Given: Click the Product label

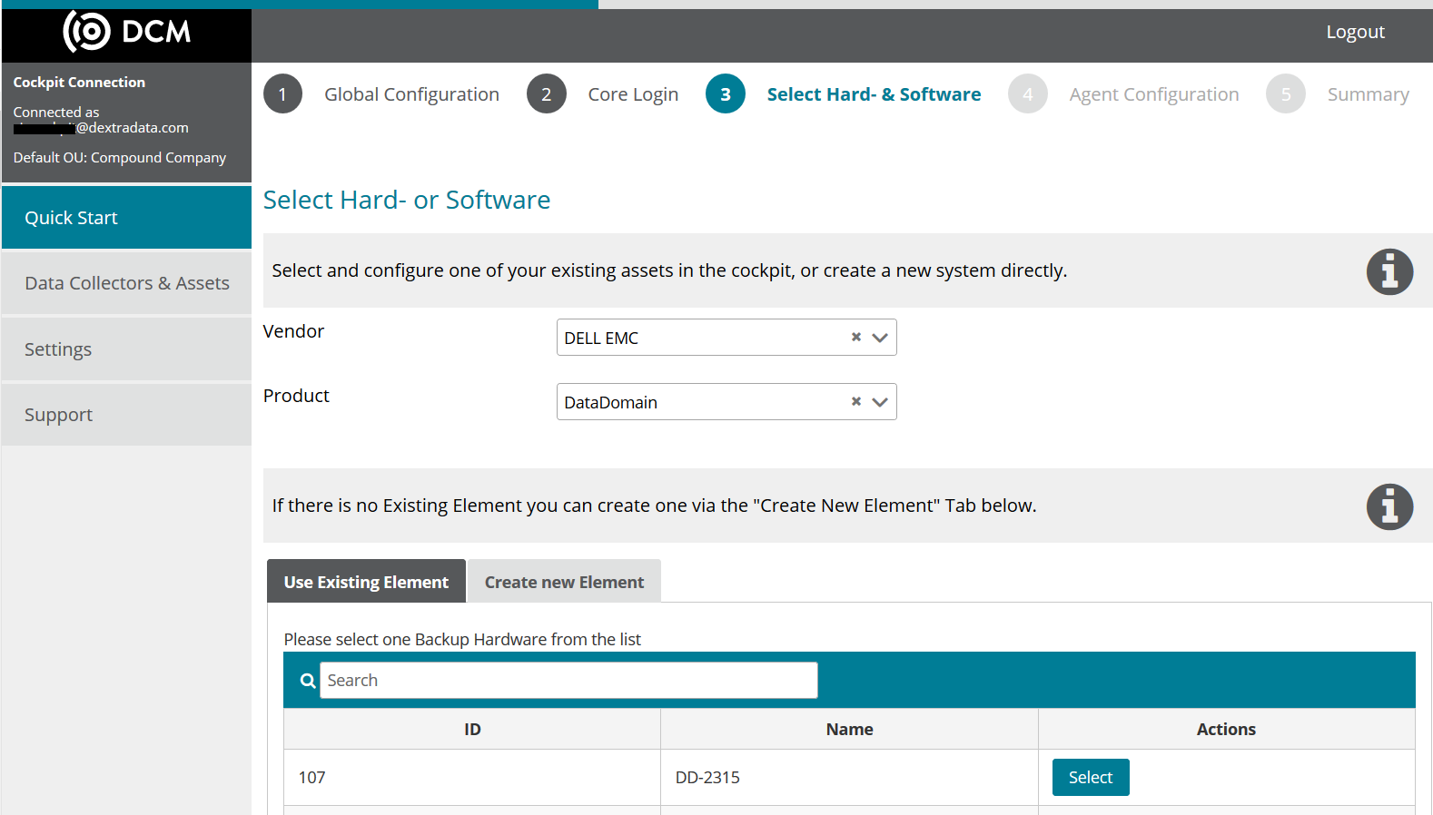Looking at the screenshot, I should 296,396.
